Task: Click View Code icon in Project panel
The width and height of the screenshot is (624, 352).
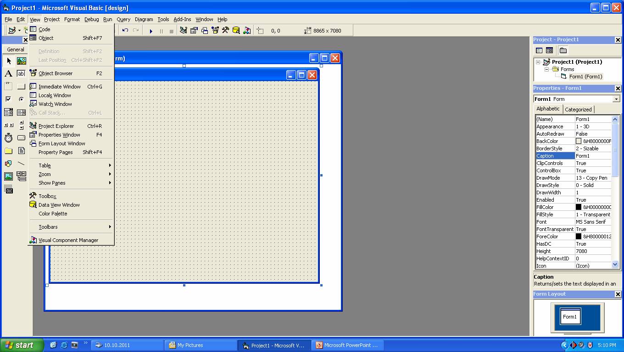Action: 539,50
